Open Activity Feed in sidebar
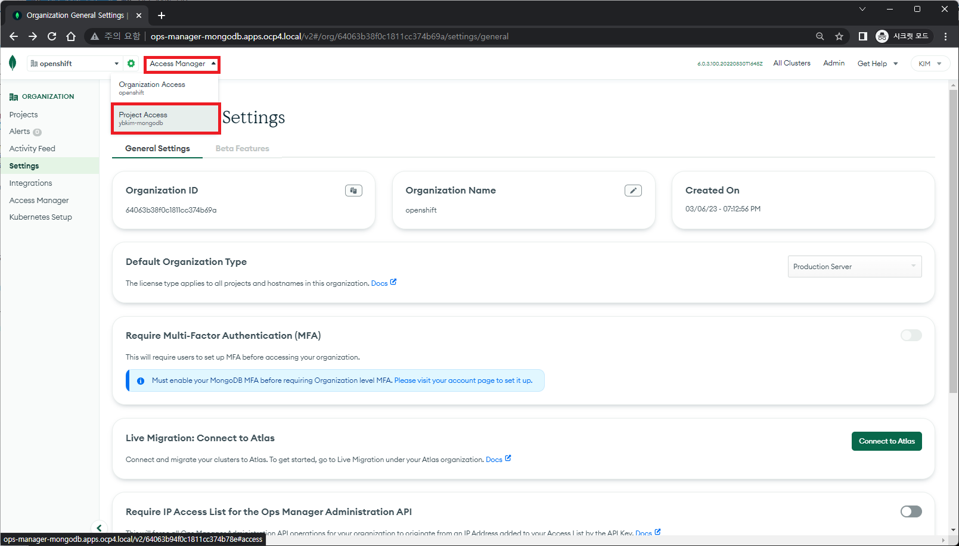The image size is (959, 546). pos(32,149)
